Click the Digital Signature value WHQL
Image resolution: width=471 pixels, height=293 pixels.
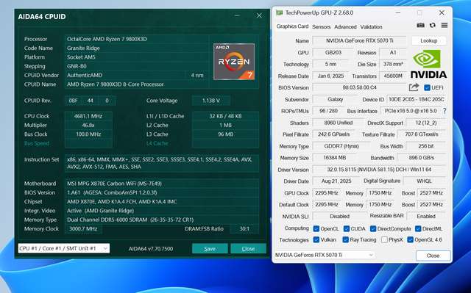pos(424,181)
